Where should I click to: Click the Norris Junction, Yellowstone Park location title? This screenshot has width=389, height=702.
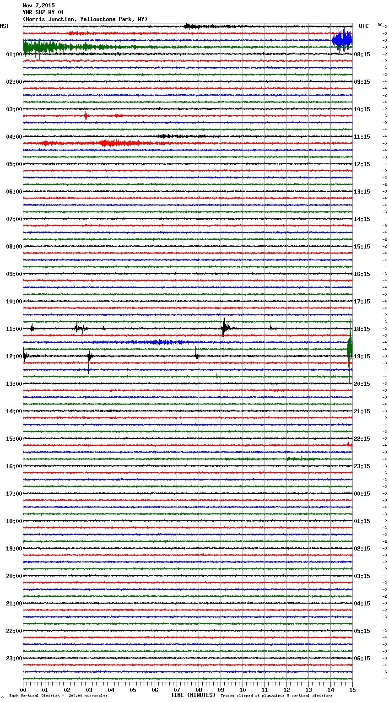[85, 19]
